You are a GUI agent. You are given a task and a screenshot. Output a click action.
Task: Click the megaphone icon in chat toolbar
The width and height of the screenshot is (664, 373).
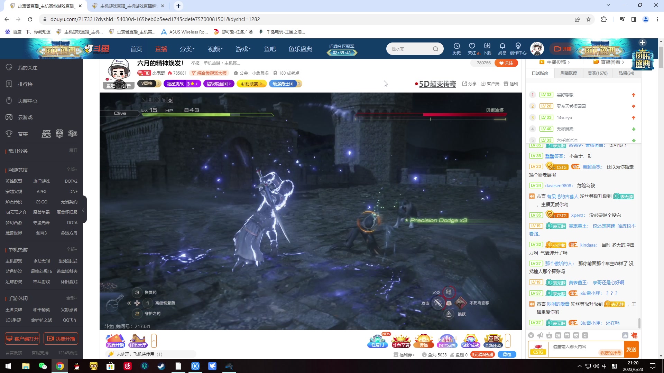[x=540, y=335]
